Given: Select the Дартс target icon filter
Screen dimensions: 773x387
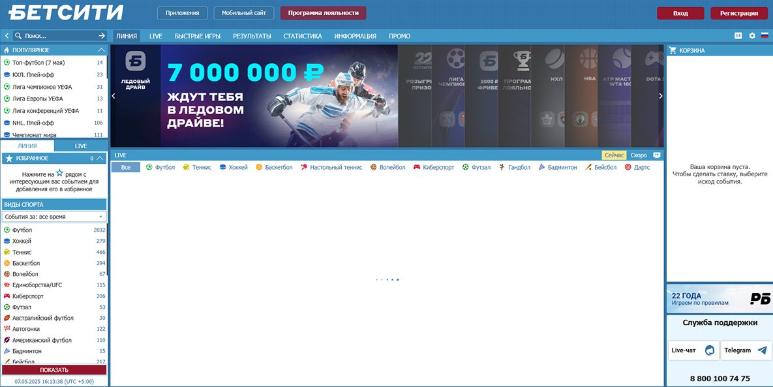Looking at the screenshot, I should coord(628,167).
